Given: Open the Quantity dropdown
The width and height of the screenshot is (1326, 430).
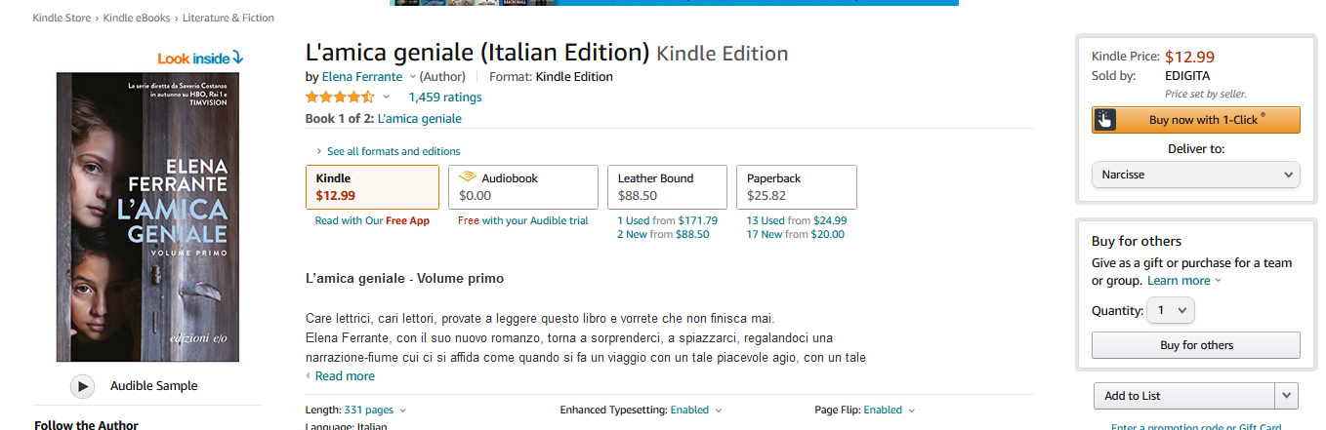Looking at the screenshot, I should coord(1170,311).
